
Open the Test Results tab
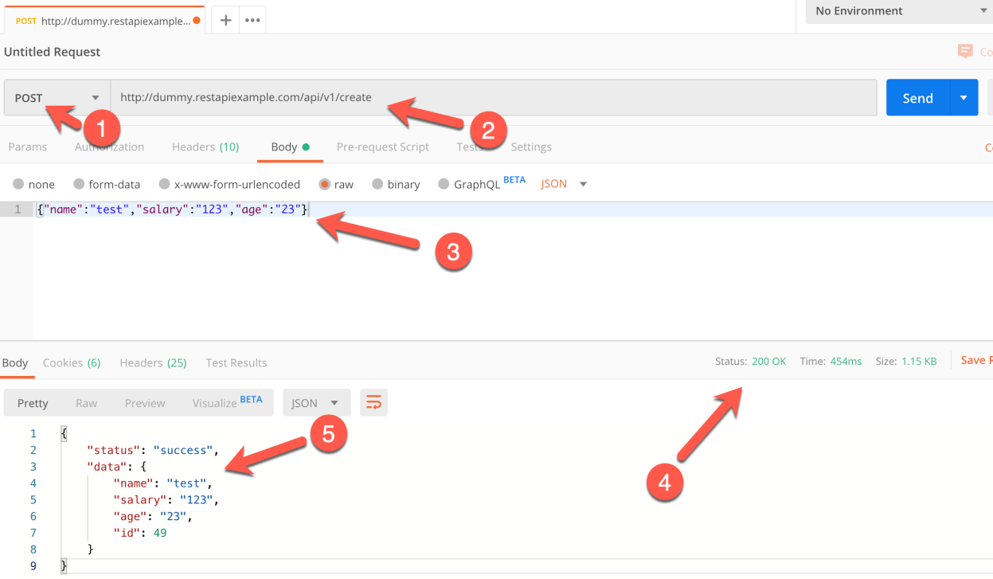click(x=237, y=362)
